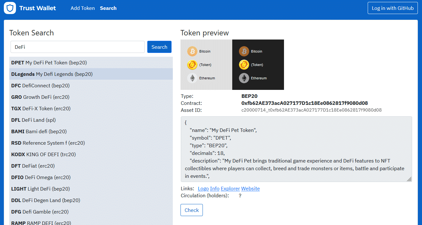The image size is (422, 225).
Task: Open the Add Token page
Action: point(83,8)
